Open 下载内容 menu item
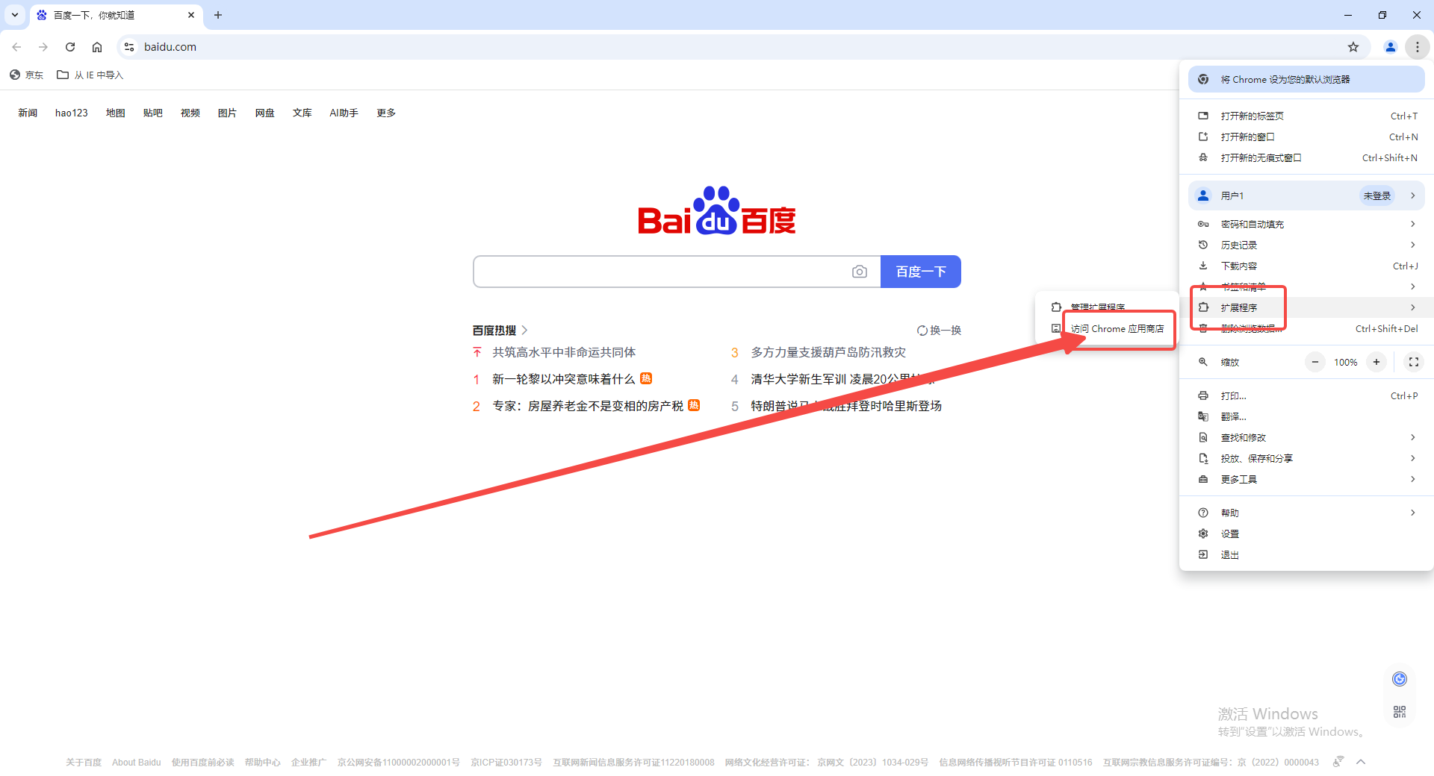 click(x=1306, y=266)
